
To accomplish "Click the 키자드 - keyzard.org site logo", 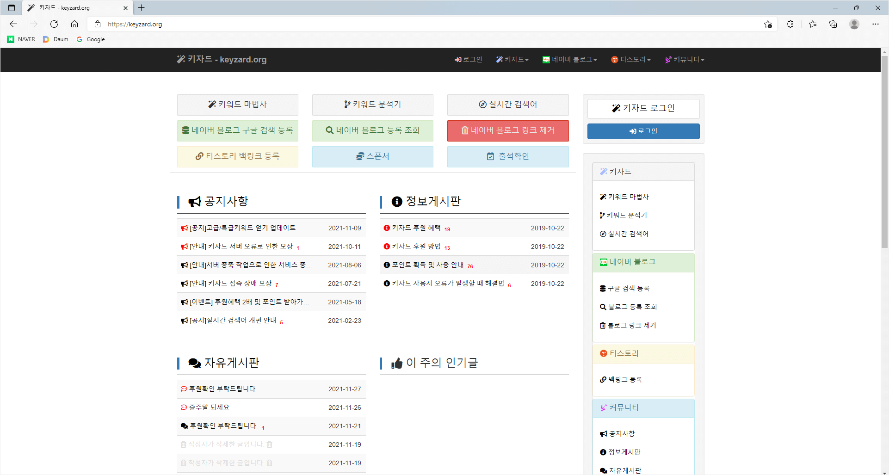I will coord(222,59).
